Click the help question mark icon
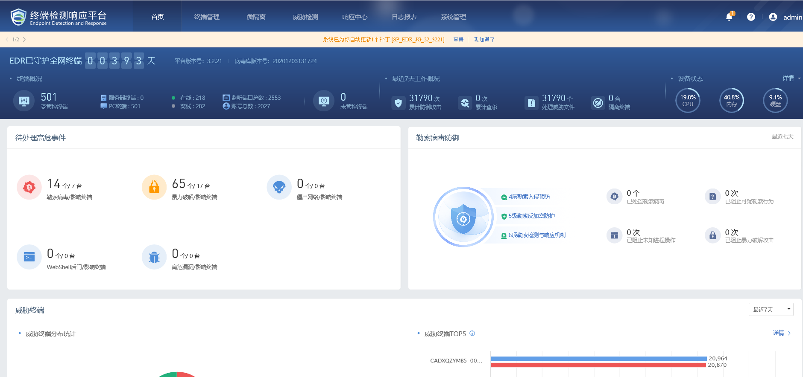The image size is (803, 377). 751,17
